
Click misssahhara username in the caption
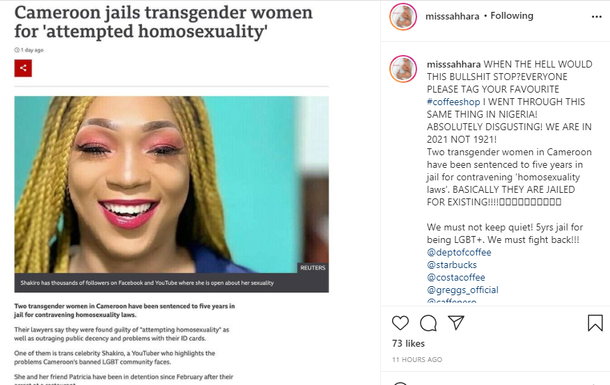[453, 64]
